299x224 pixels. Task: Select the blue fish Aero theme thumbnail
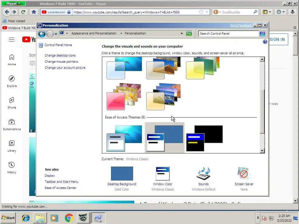(x=124, y=68)
